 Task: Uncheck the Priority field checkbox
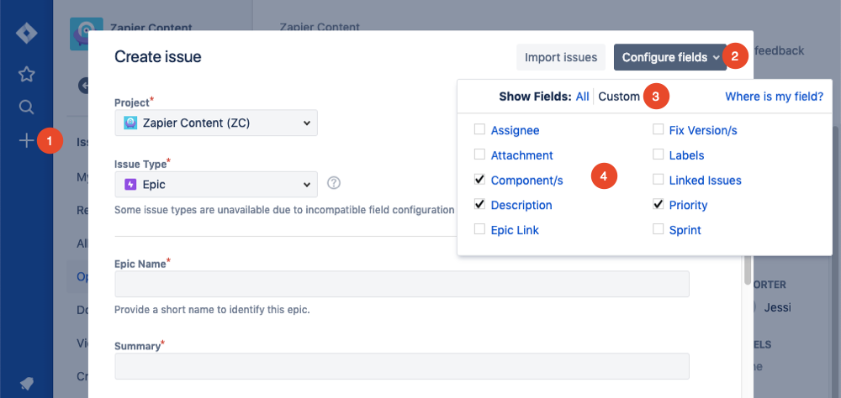pos(659,205)
